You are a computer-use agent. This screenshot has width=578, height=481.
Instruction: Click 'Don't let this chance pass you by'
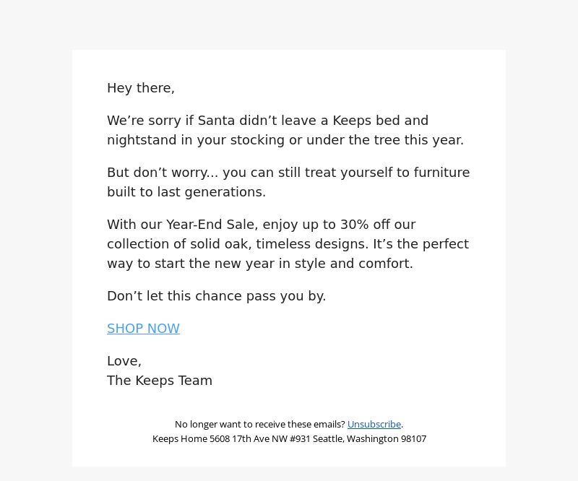point(216,296)
